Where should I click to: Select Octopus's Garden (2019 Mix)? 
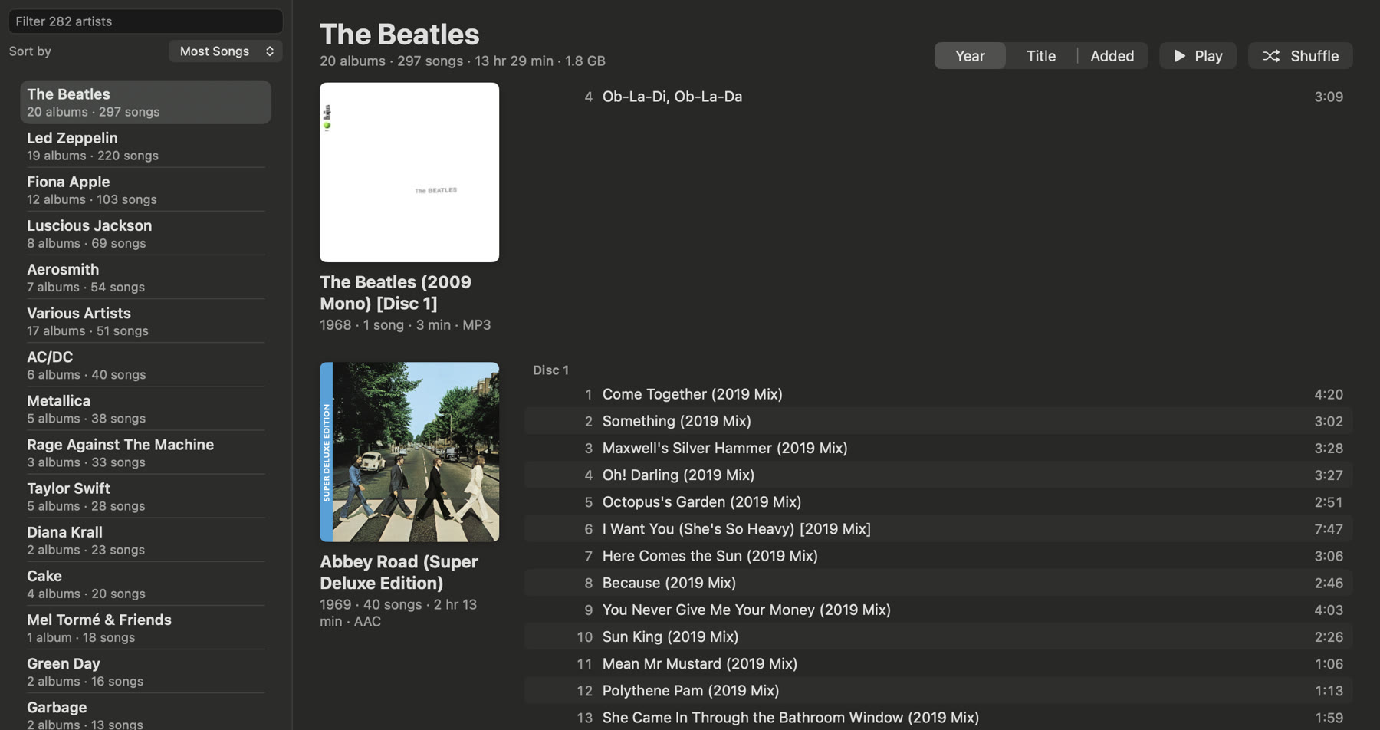click(x=938, y=501)
